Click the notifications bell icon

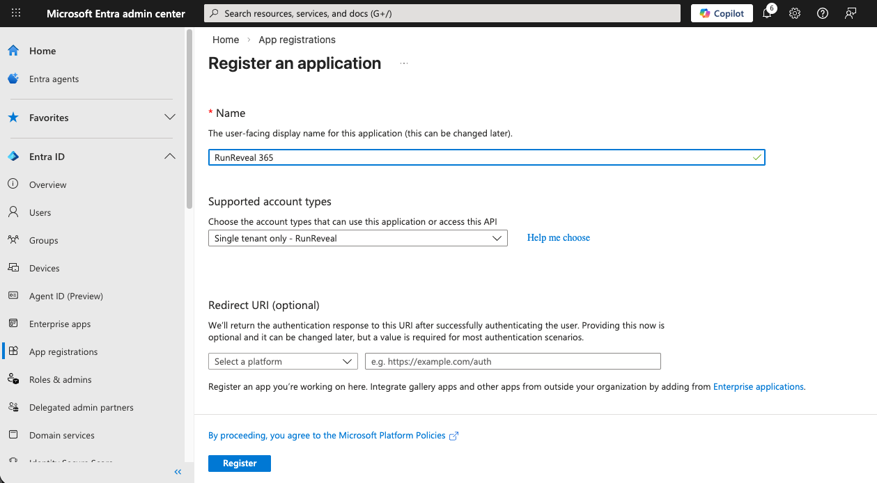pyautogui.click(x=766, y=13)
